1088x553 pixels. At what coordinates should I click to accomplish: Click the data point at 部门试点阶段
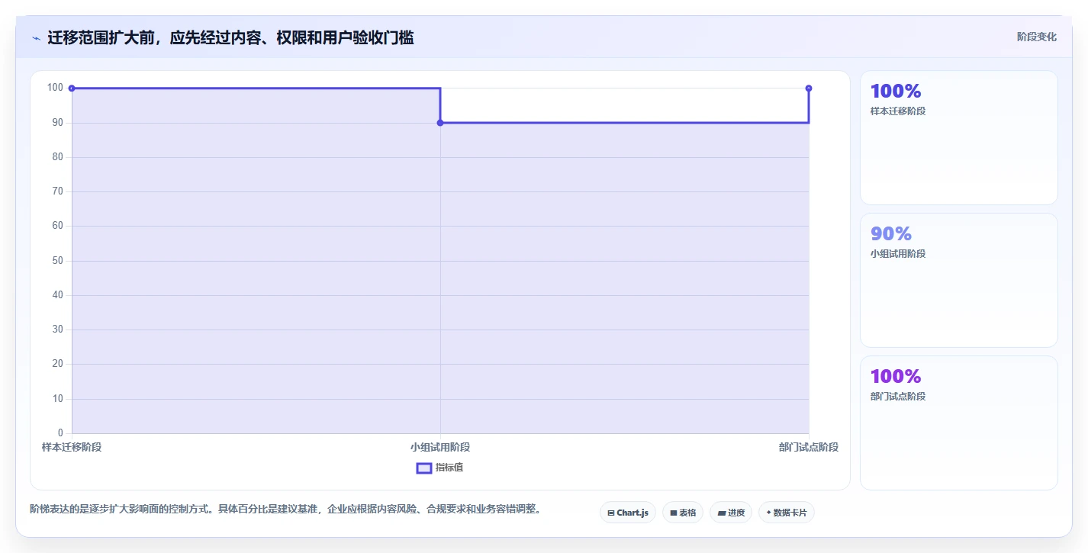pos(809,88)
